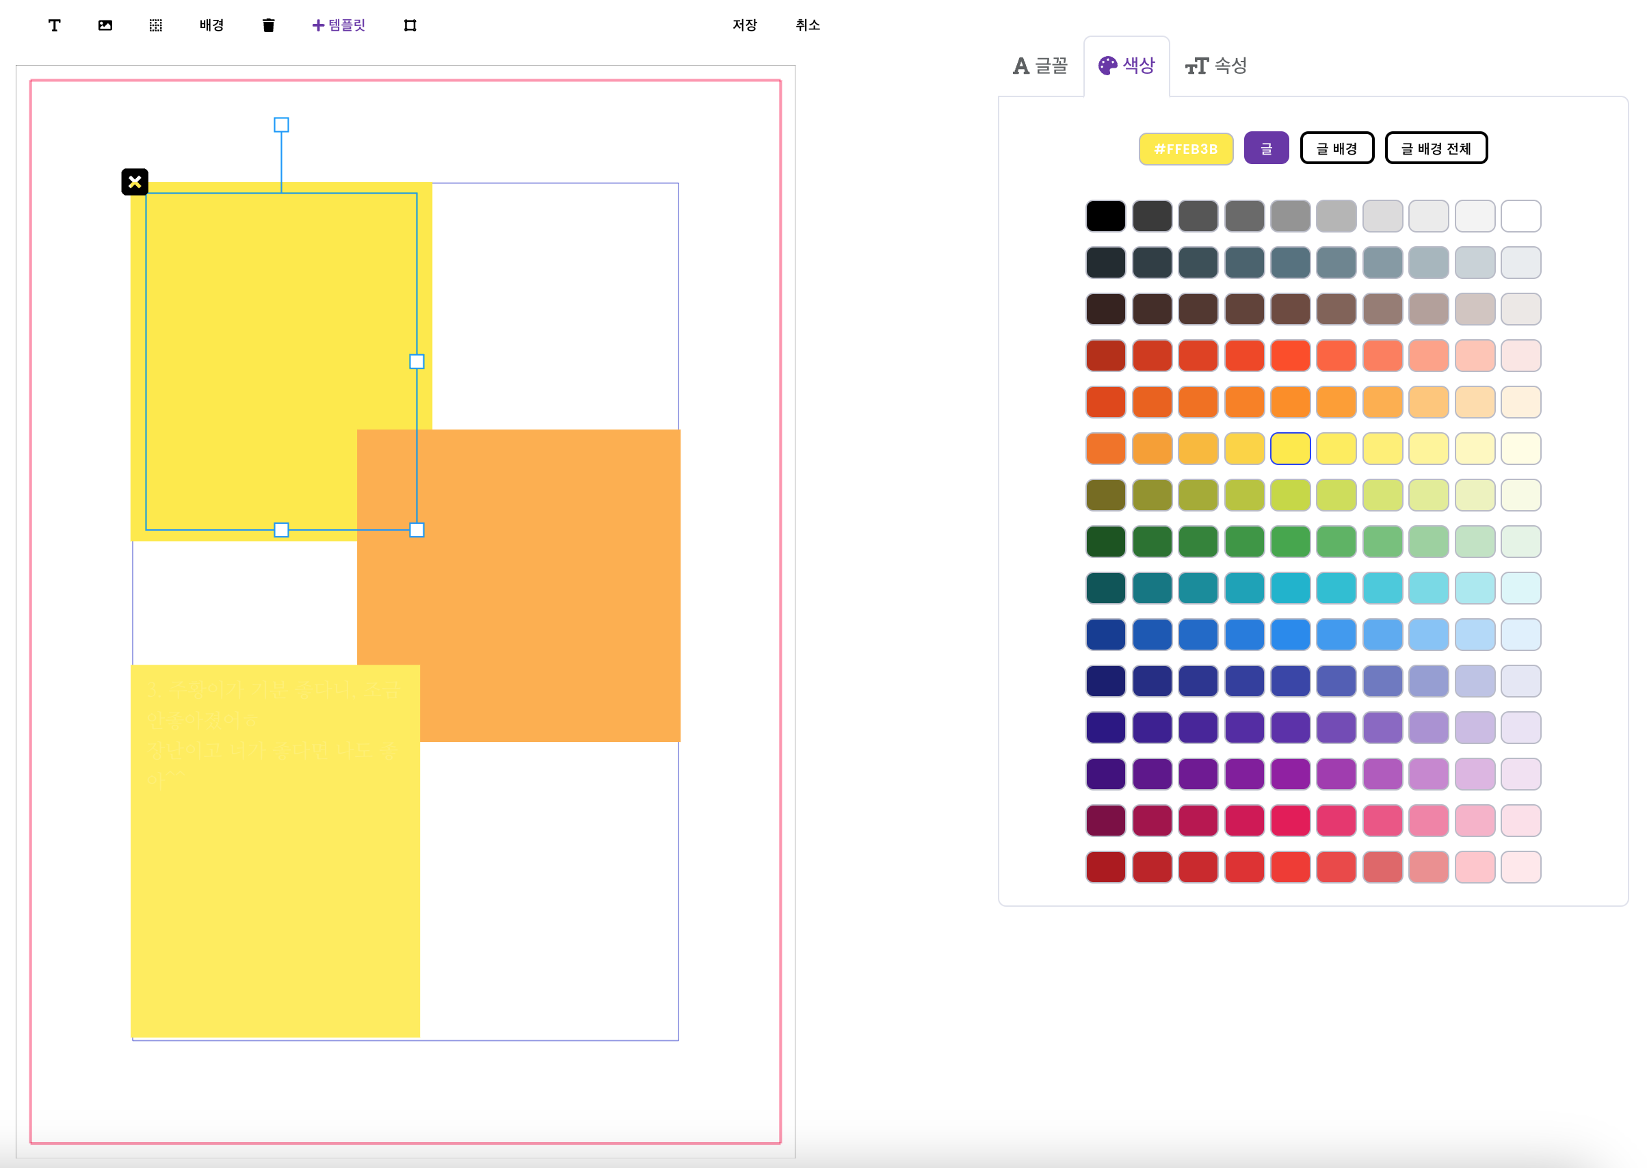Select the 글 배경 전체 mode
The height and width of the screenshot is (1168, 1647).
tap(1436, 148)
